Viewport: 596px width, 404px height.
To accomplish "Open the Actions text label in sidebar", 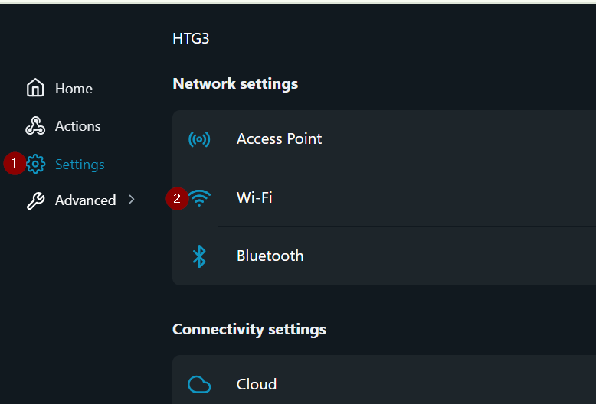I will click(x=78, y=126).
